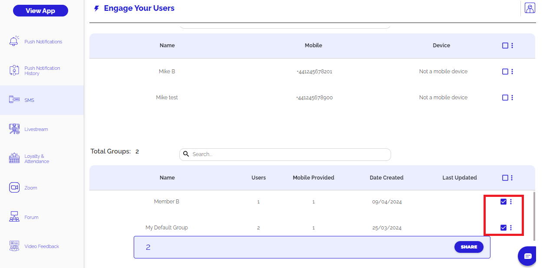Viewport: 543px width, 268px height.
Task: Open the user profile icon
Action: [x=530, y=8]
